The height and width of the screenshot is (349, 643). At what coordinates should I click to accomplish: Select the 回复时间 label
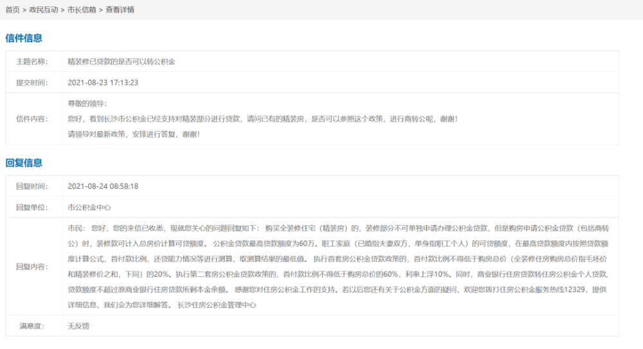[32, 186]
